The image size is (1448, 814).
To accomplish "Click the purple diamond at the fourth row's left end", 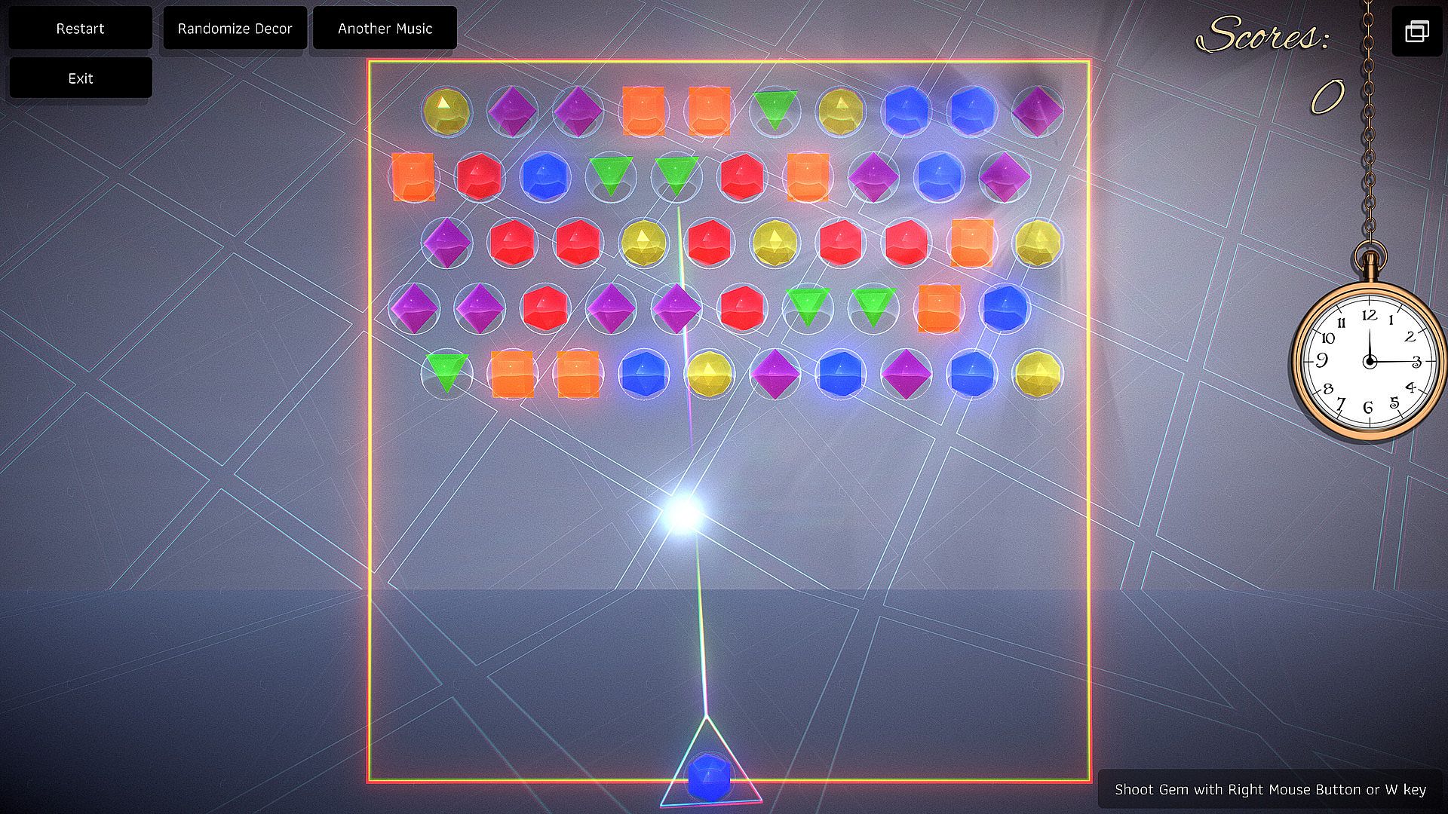I will pos(413,308).
